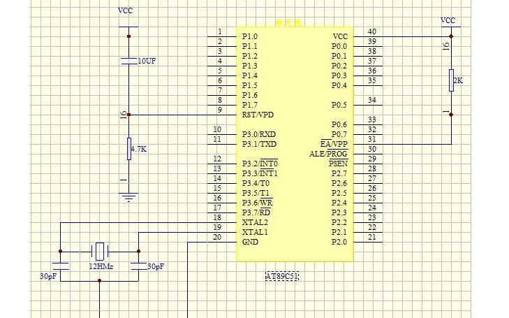Screen dimensions: 509x318
Task: Click the P1.0 pin name
Action: (x=250, y=36)
